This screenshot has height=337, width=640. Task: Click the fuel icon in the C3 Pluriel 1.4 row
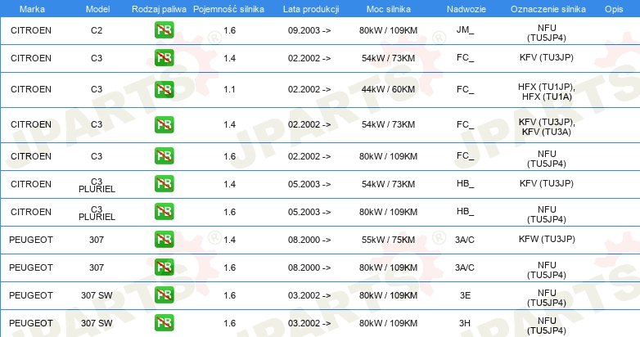(164, 184)
